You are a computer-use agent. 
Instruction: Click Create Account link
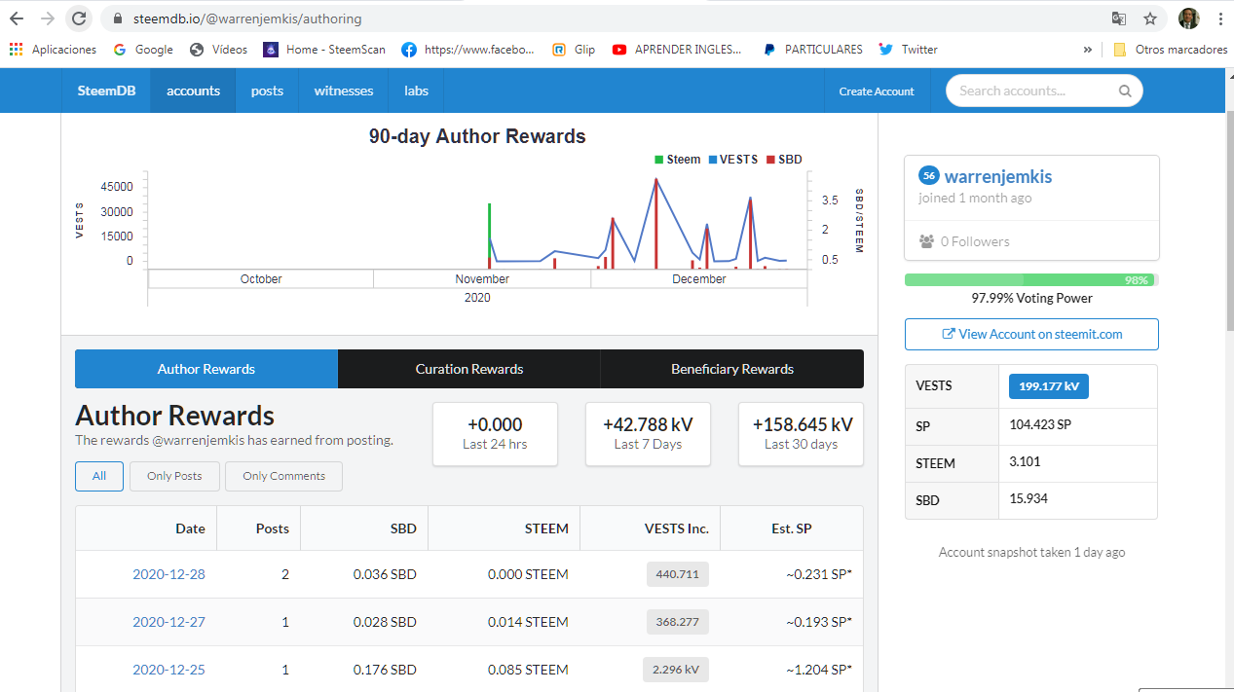877,91
